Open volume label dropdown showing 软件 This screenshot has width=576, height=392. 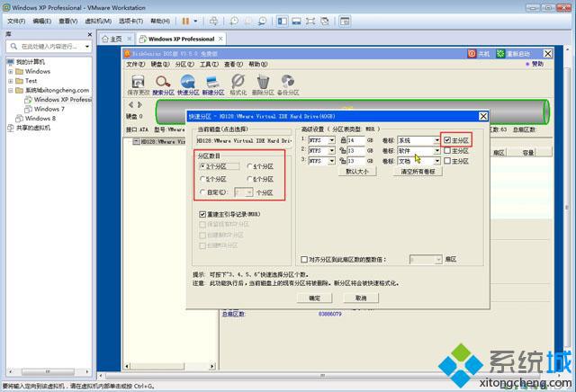click(436, 150)
